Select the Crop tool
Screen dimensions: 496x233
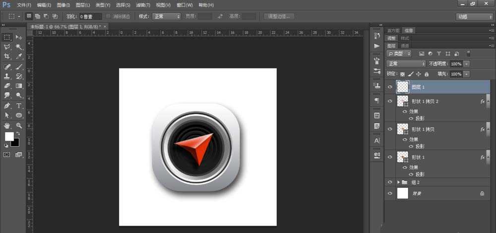[x=7, y=57]
